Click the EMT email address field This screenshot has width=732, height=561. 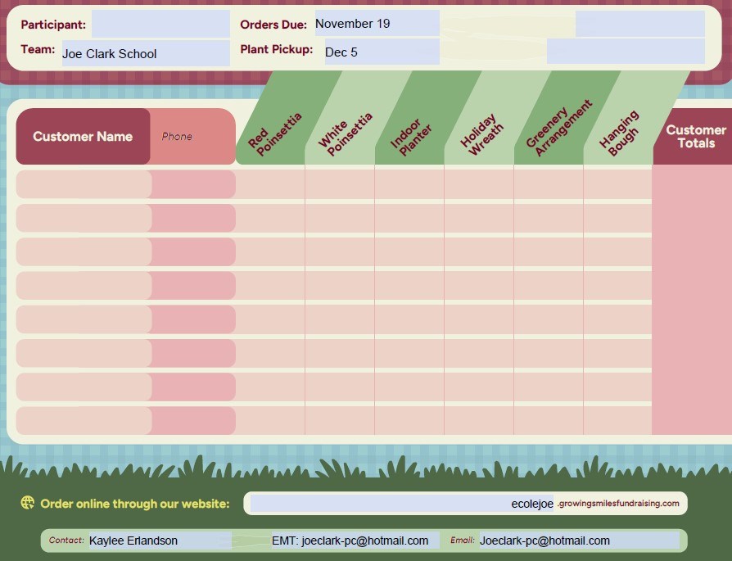[350, 541]
